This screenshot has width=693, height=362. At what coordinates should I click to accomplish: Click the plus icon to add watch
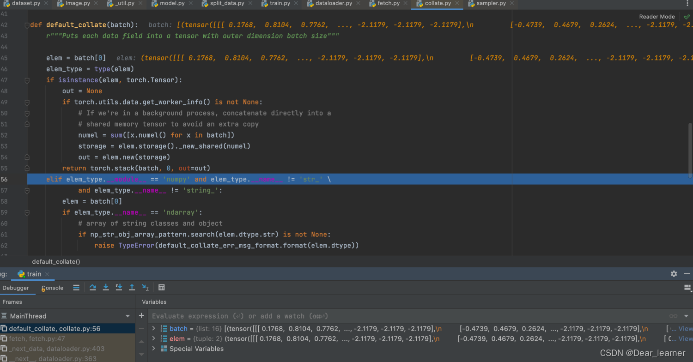point(141,316)
